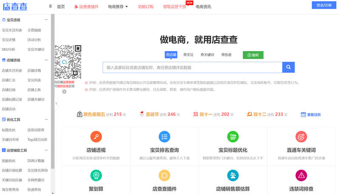The width and height of the screenshot is (340, 194).
Task: Open 功能订购 in the top navigation
Action: (x=146, y=7)
